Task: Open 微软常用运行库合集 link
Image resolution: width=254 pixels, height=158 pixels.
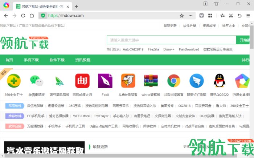Action: point(218,49)
